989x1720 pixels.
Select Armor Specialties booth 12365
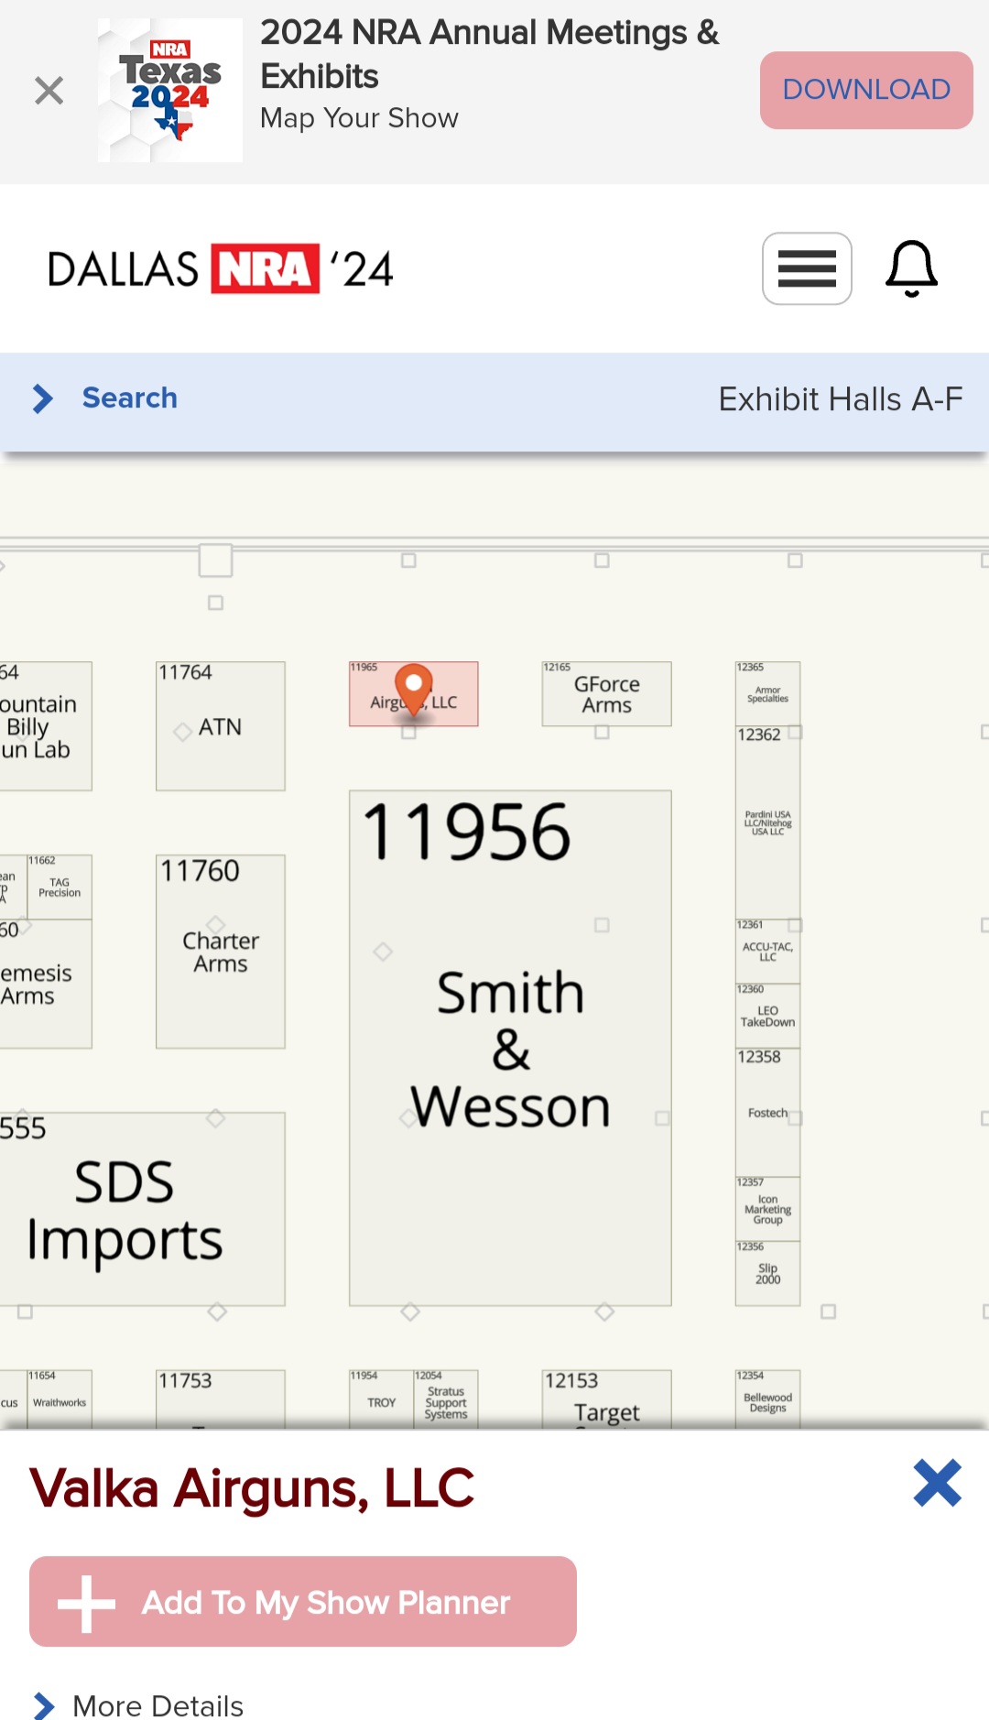click(767, 694)
